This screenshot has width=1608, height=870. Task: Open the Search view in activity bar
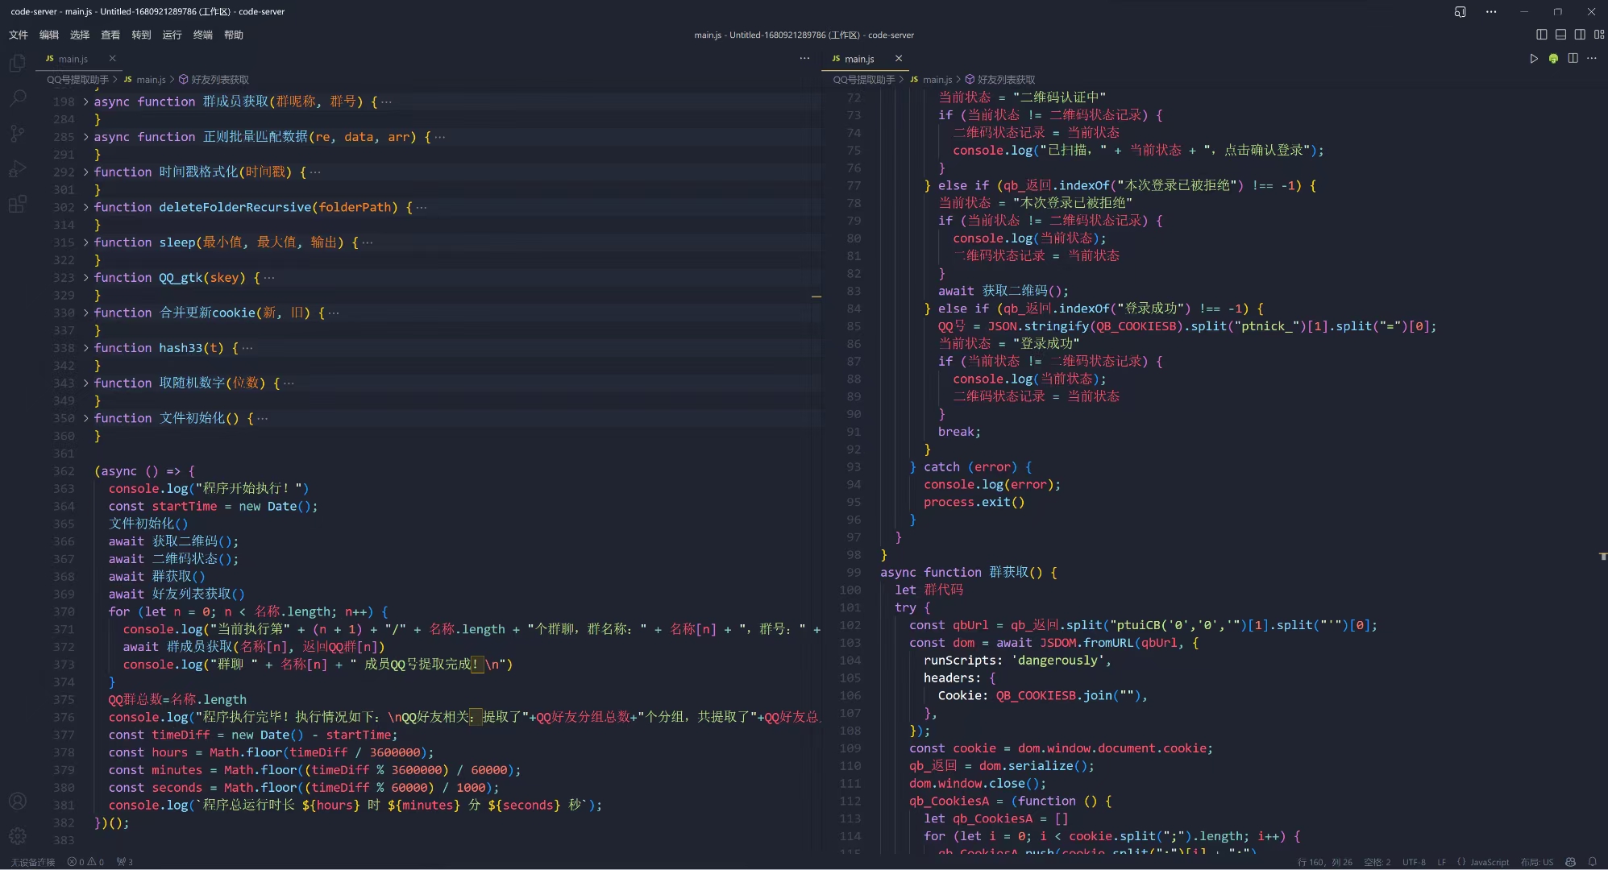[x=17, y=98]
